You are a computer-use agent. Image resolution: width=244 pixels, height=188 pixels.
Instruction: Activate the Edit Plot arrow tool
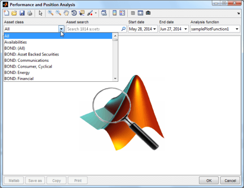tap(41, 13)
